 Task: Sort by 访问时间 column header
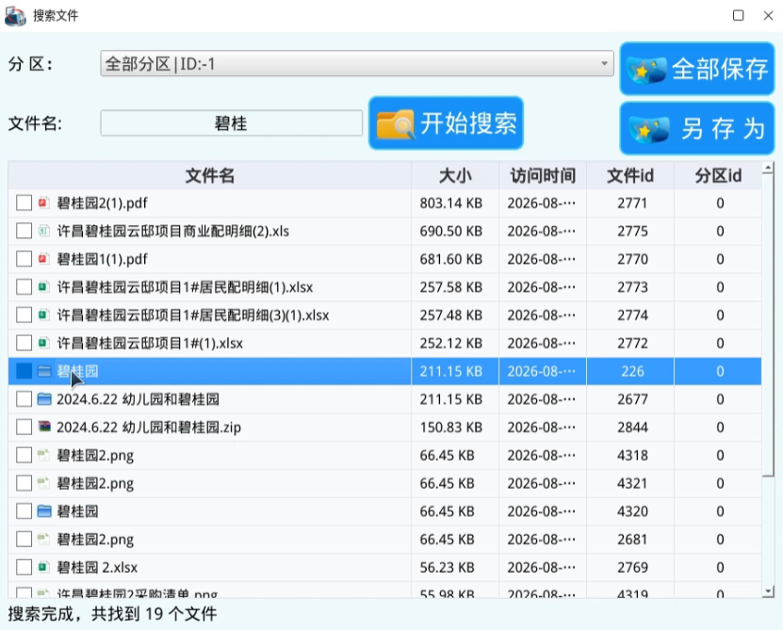tap(543, 175)
